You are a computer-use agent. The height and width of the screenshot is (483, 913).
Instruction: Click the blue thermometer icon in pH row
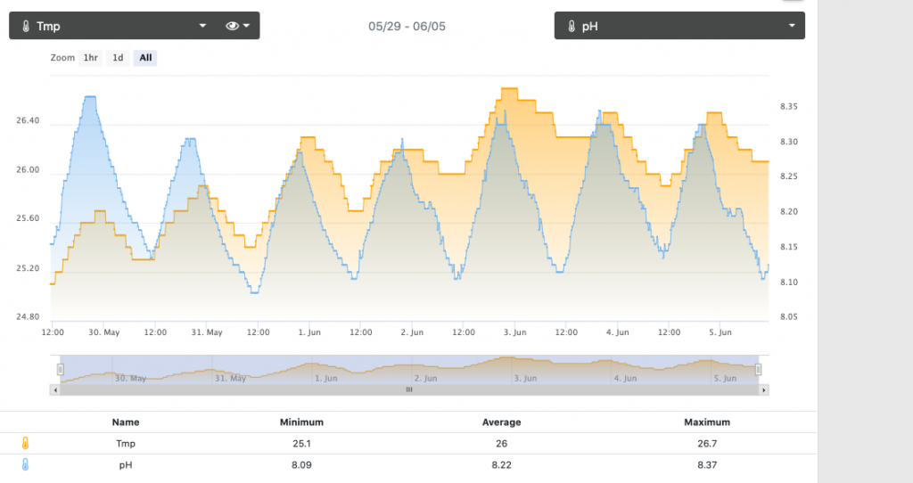(25, 464)
